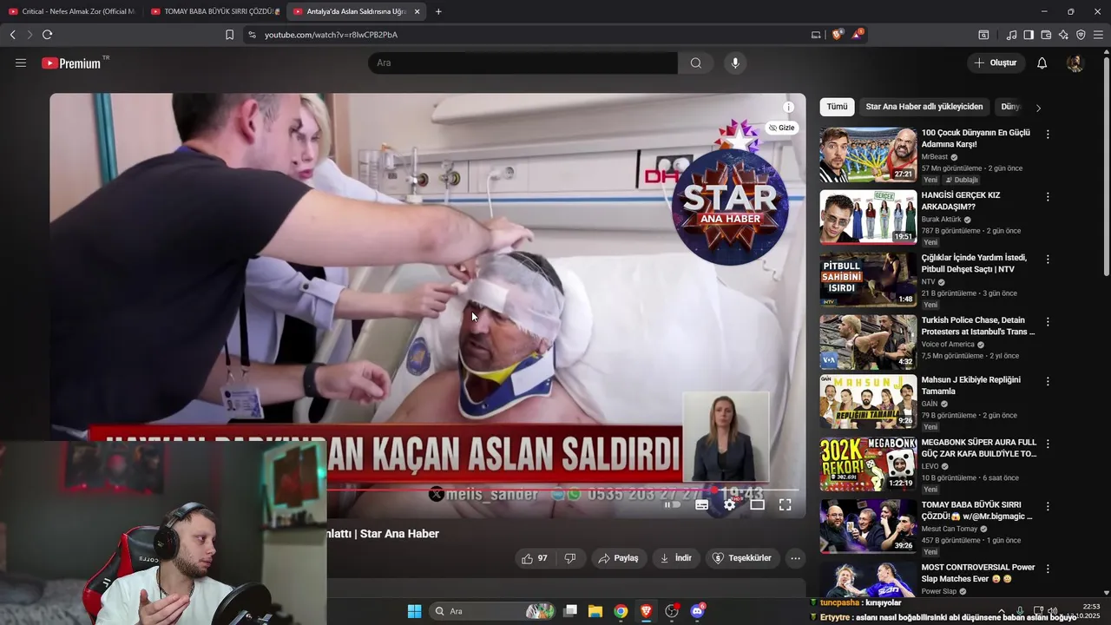
Task: Open options for Power Slap video
Action: tap(1048, 569)
